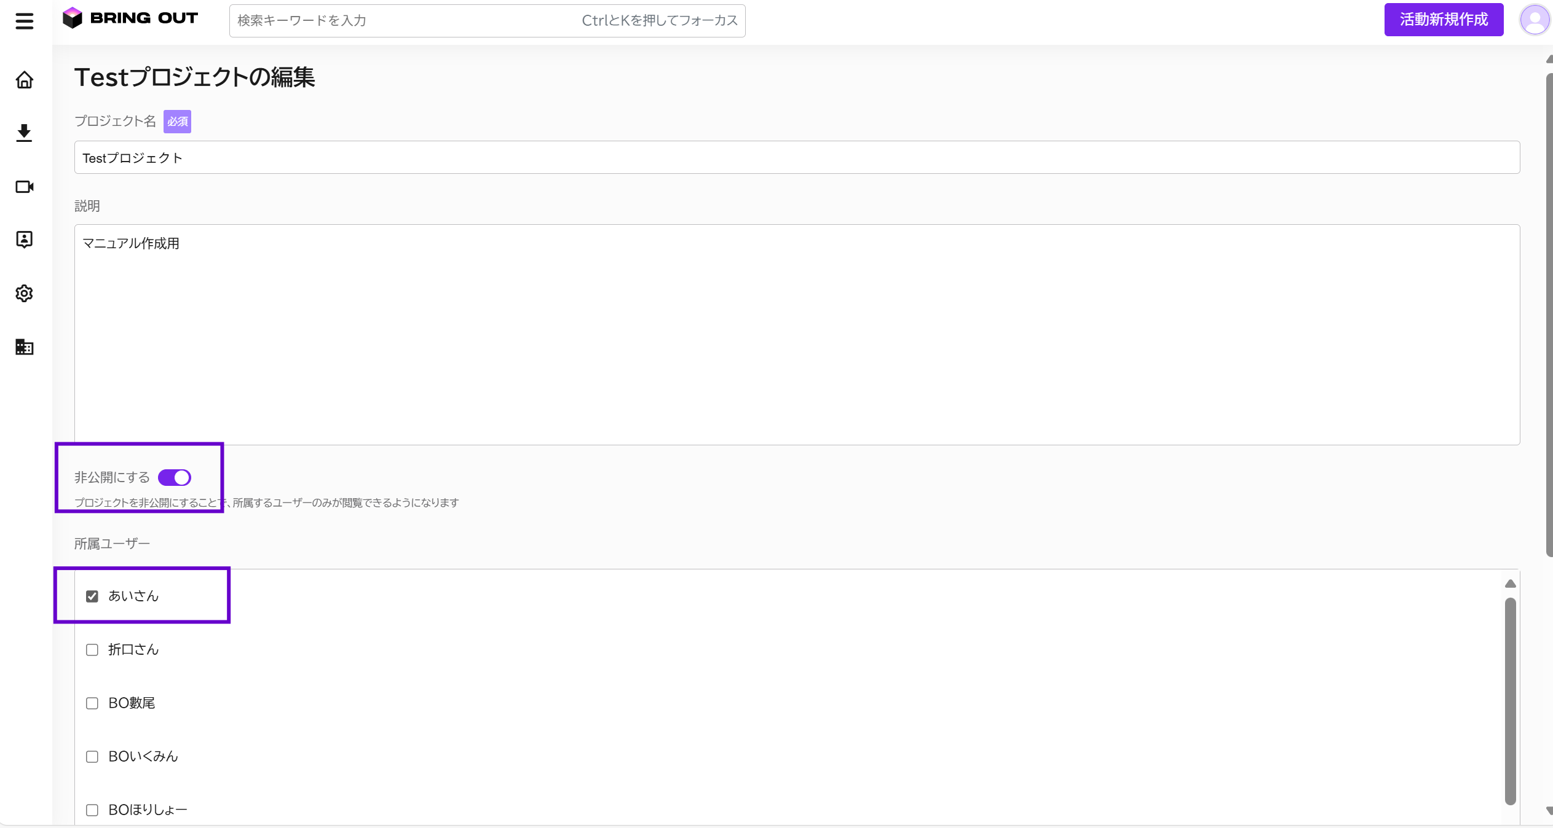This screenshot has height=828, width=1553.
Task: Click the user list scrollbar thumb
Action: coord(1510,700)
